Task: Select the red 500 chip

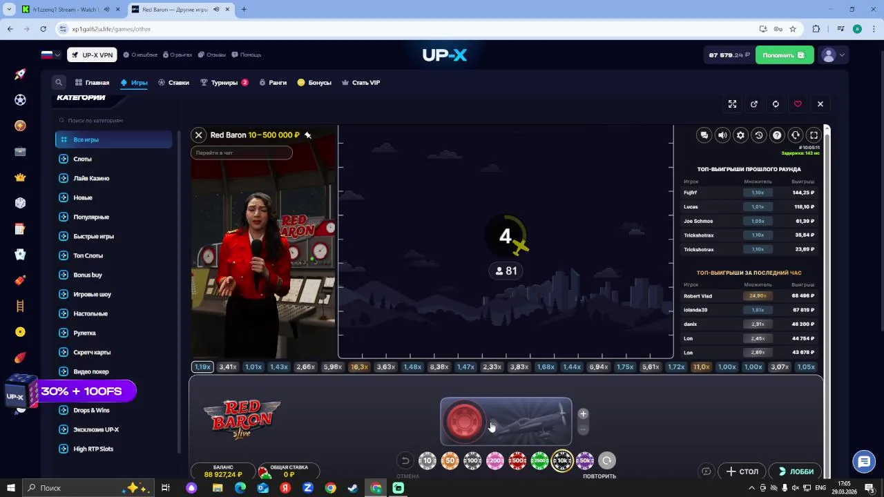Action: point(517,460)
